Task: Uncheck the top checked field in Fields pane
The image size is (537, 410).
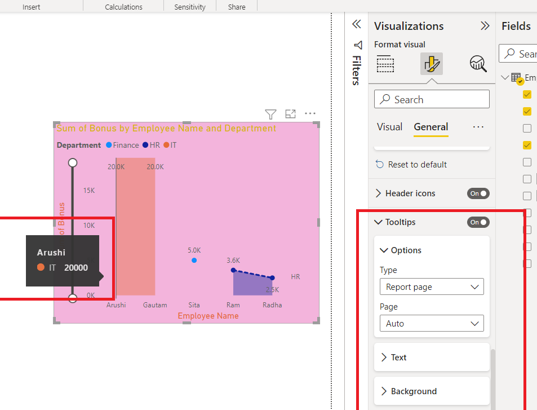Action: click(527, 95)
